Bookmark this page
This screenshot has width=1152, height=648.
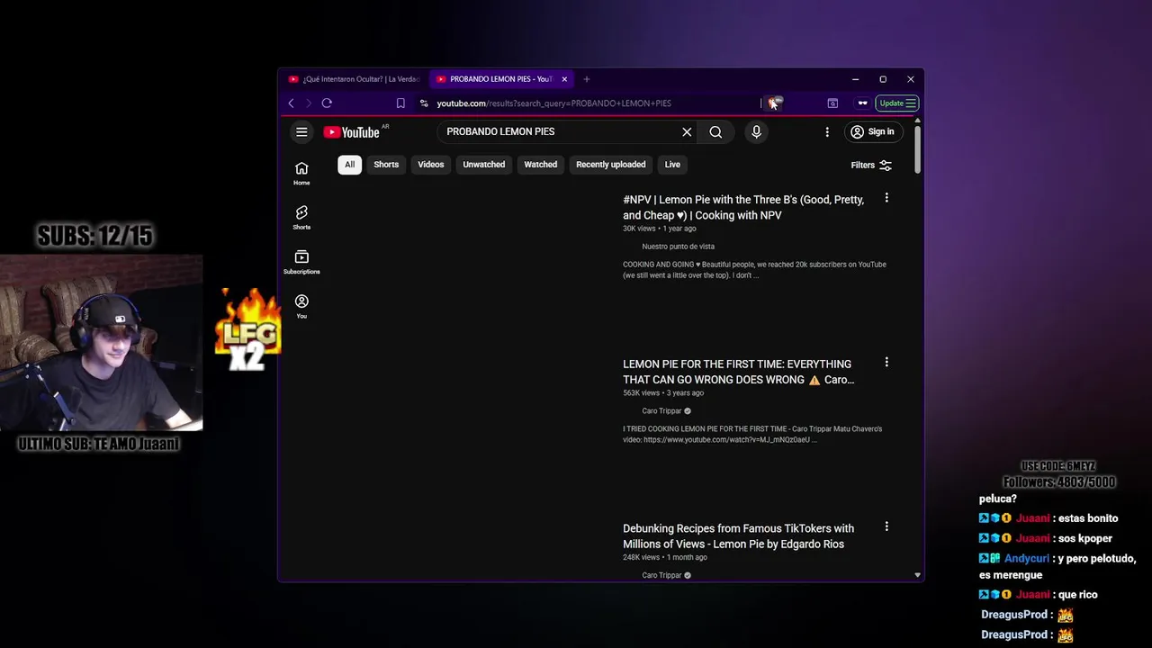(400, 103)
